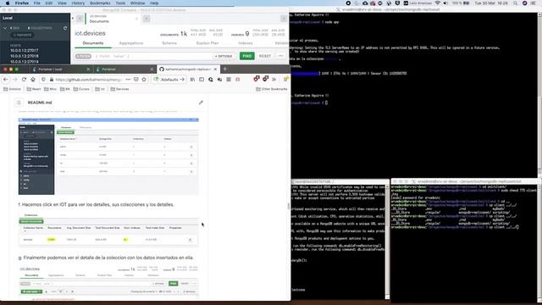
Task: Click the green Find button
Action: pos(246,56)
